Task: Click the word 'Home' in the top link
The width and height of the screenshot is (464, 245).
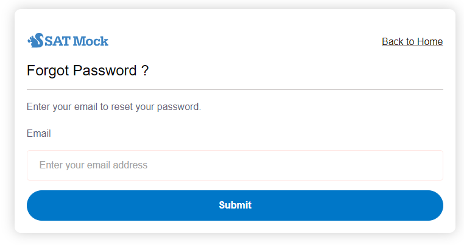Action: [430, 41]
